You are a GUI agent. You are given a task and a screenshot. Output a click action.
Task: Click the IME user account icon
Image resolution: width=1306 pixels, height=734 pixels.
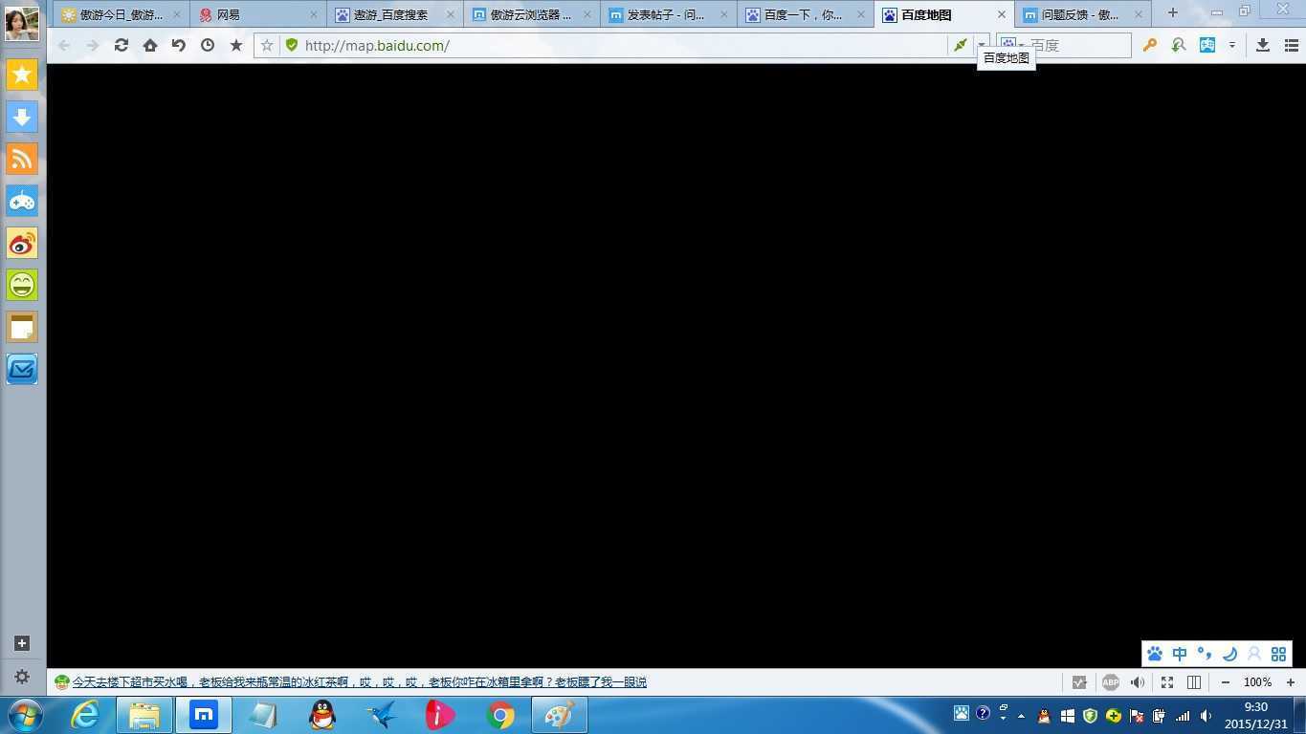1253,654
